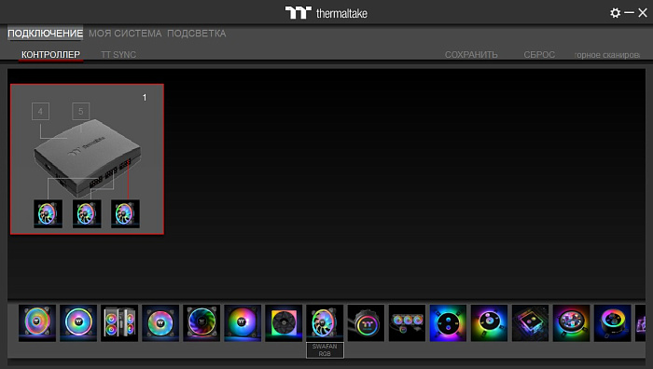Screen dimensions: 653x369
Task: Choose the blue-glow CPU water block icon
Action: [448, 322]
